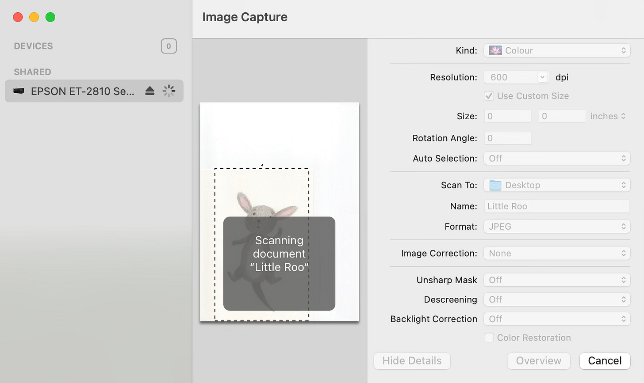Click the Name field containing Little Roo

557,206
